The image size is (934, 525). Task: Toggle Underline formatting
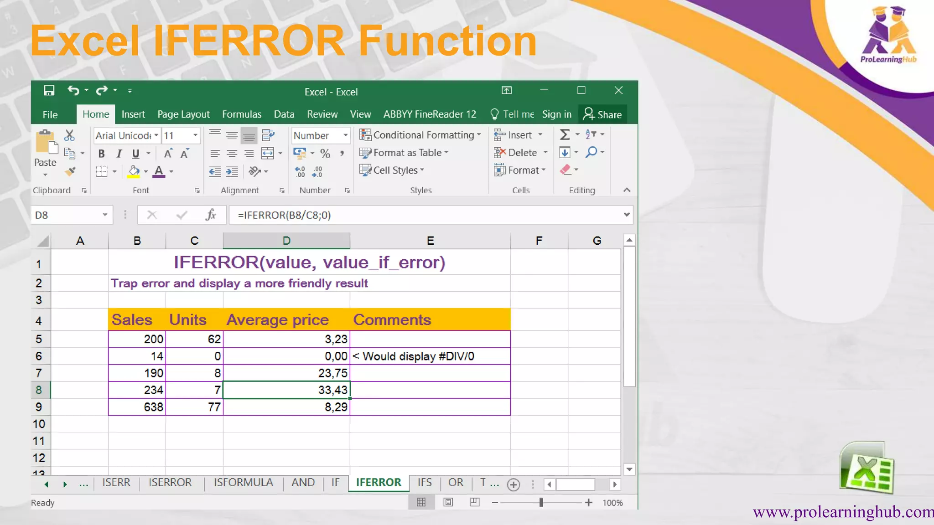(x=135, y=154)
